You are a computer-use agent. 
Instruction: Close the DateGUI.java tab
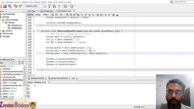(x=74, y=11)
